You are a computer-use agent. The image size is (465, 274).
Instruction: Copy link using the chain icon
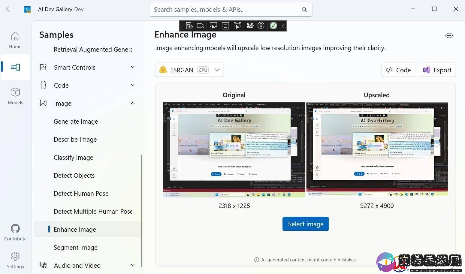[449, 35]
